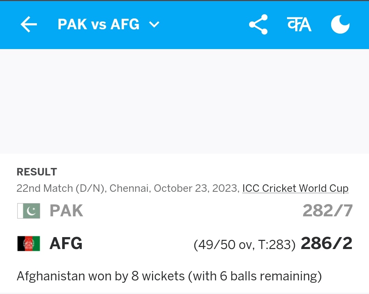Viewport: 369px width, 294px height.
Task: Select the AFG team name
Action: point(66,244)
